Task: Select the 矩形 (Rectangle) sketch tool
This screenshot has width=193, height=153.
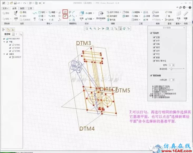Action: tap(42, 12)
